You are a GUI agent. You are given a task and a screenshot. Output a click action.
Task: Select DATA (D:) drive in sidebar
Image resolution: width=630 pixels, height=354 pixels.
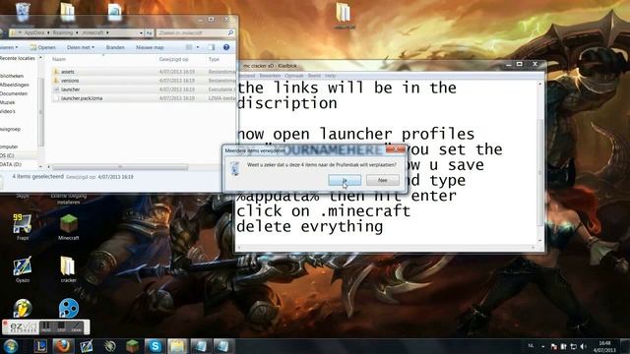click(11, 164)
